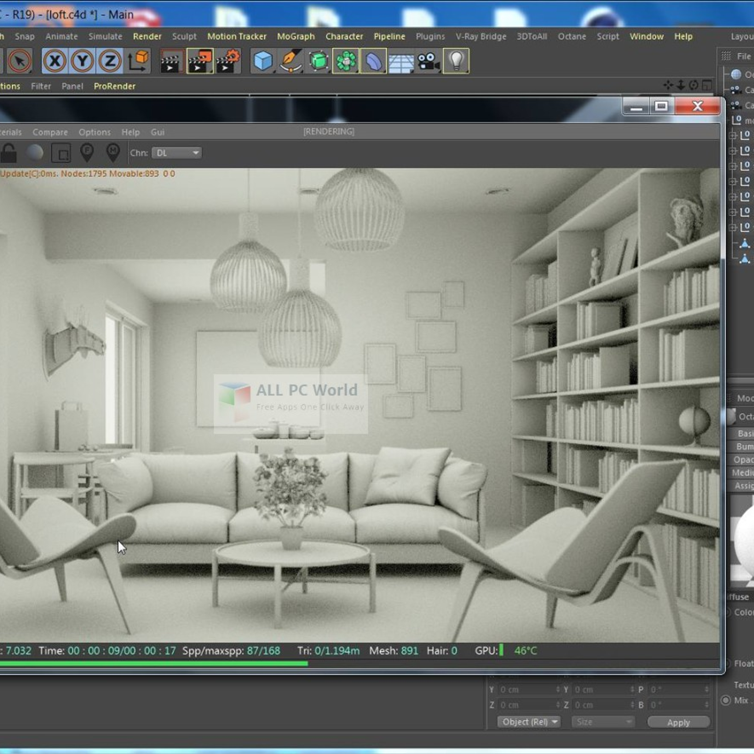Open the Object (Rel) coordinate dropdown

click(x=529, y=722)
